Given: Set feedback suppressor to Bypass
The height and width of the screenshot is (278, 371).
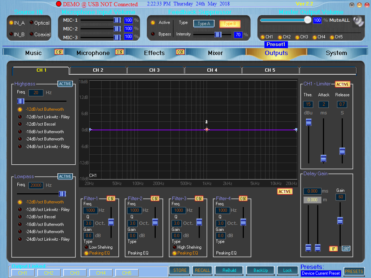Looking at the screenshot, I should tap(153, 34).
